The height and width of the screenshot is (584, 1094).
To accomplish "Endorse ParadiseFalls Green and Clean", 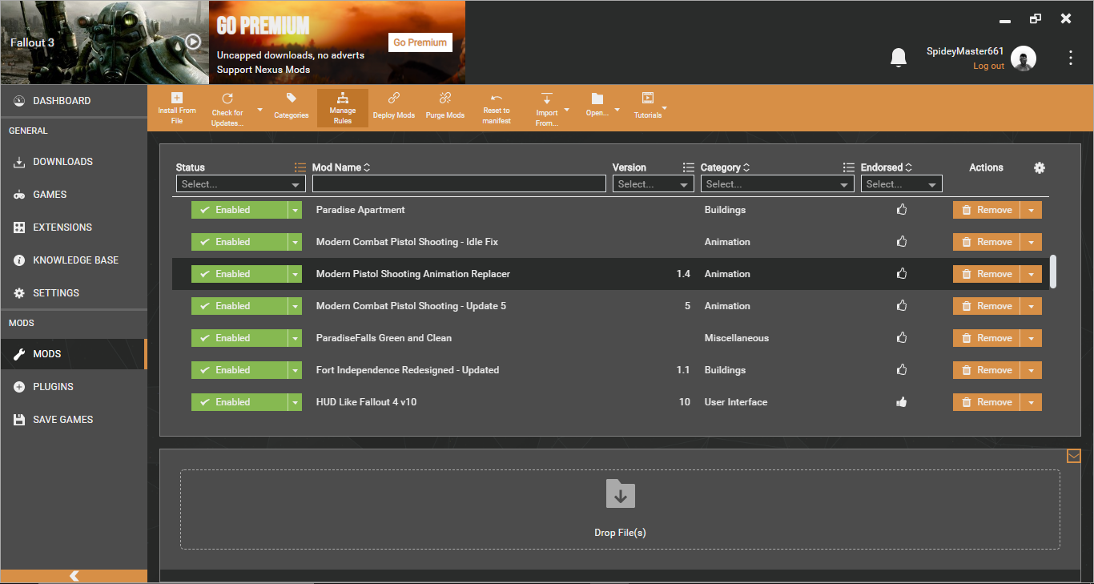I will click(902, 338).
